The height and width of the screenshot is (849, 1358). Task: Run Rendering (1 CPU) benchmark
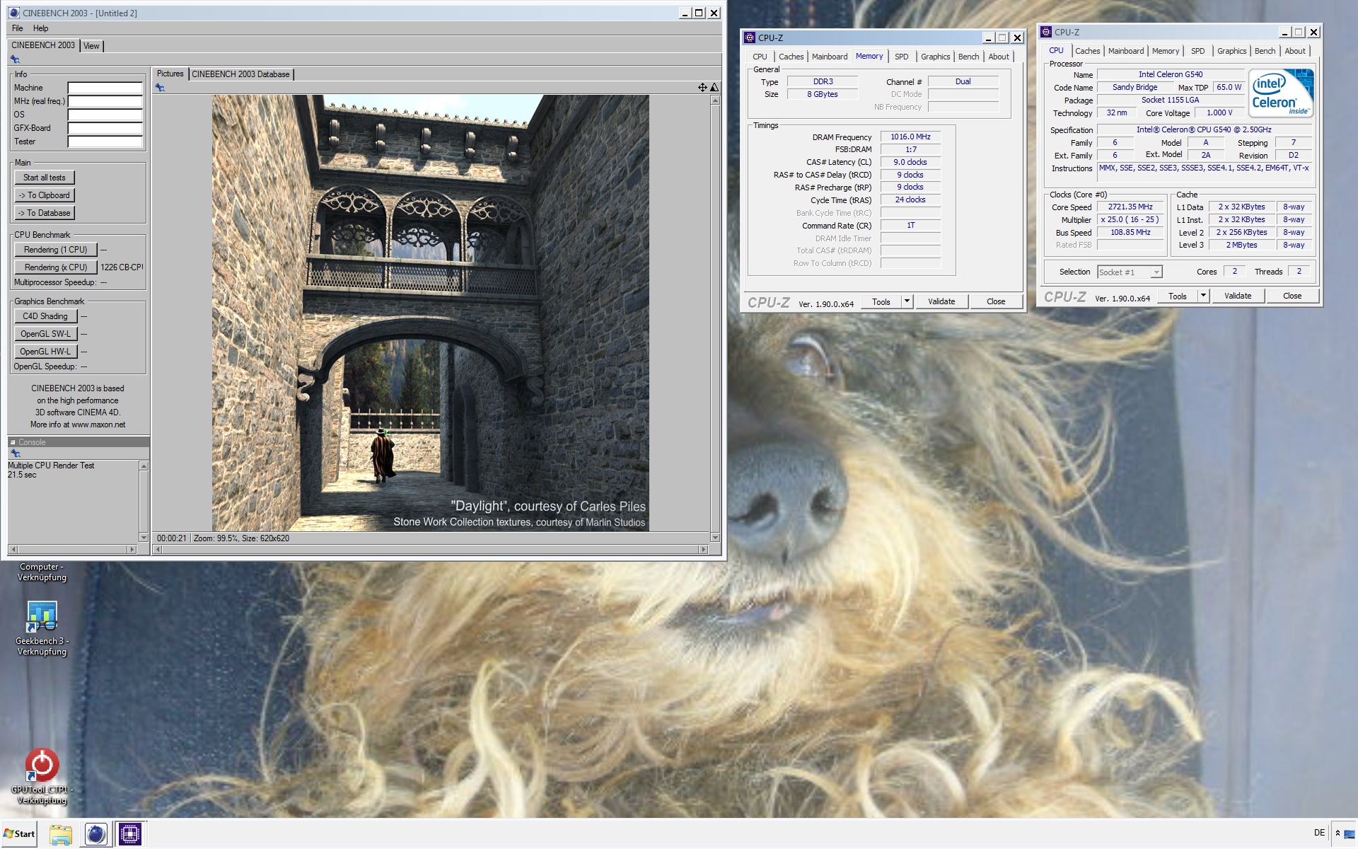point(55,250)
